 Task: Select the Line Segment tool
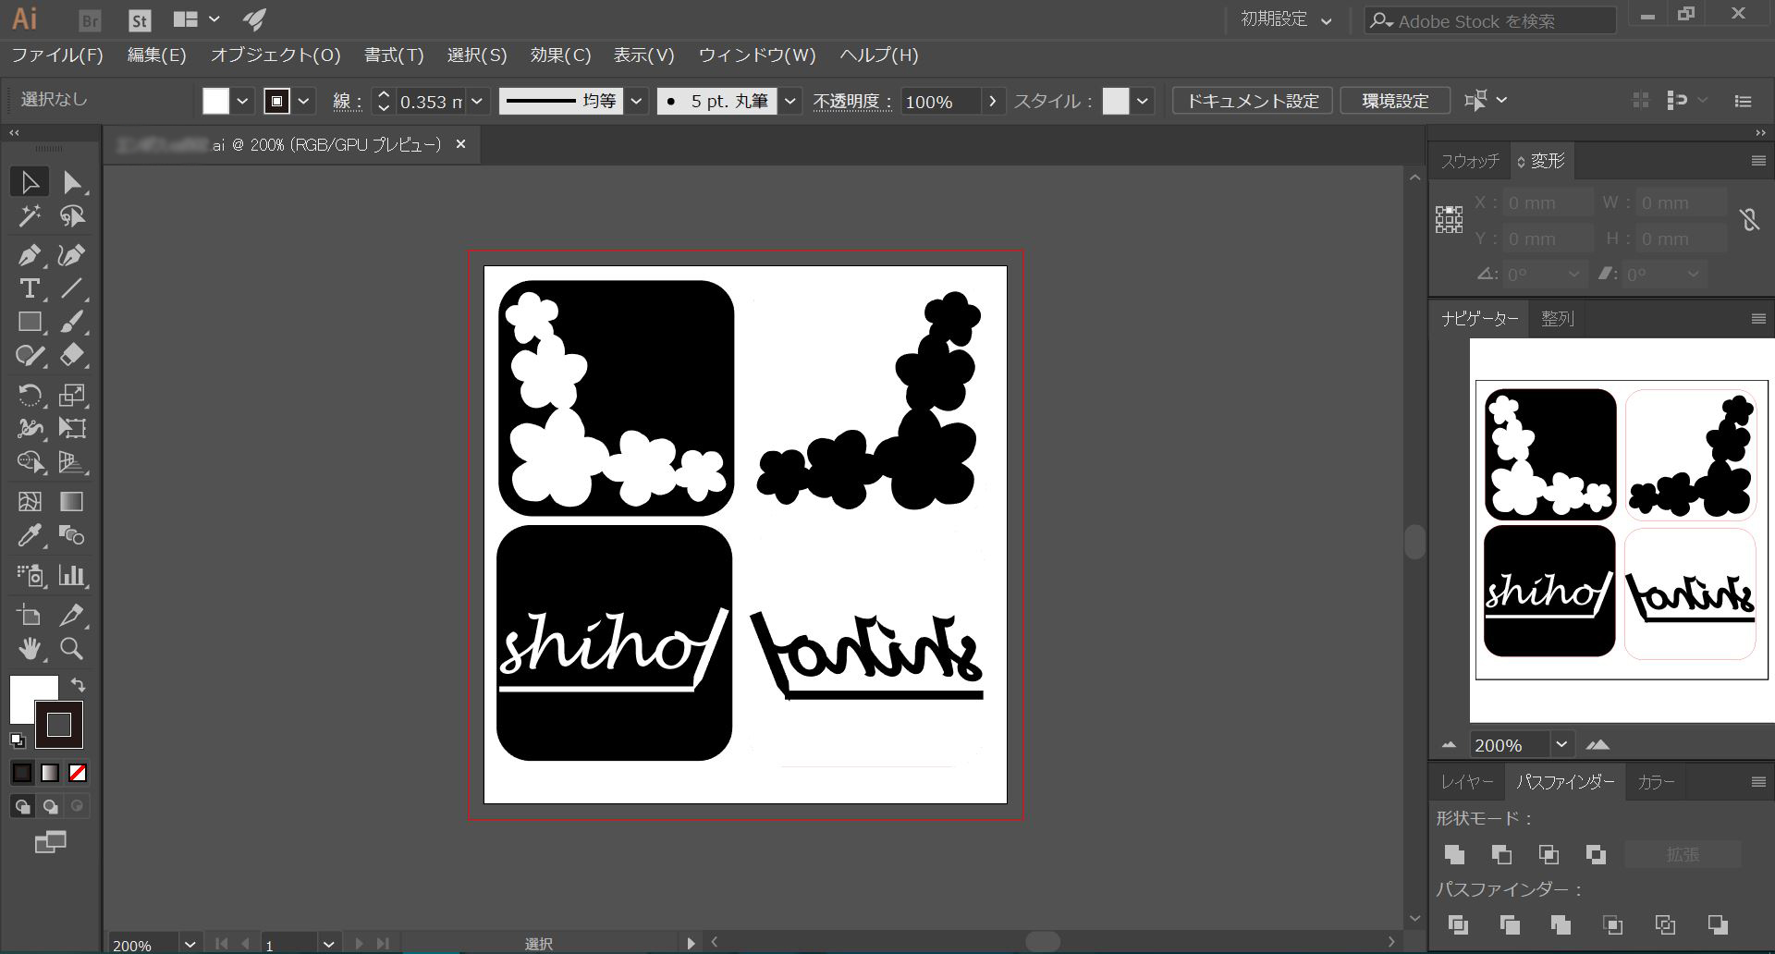(72, 288)
